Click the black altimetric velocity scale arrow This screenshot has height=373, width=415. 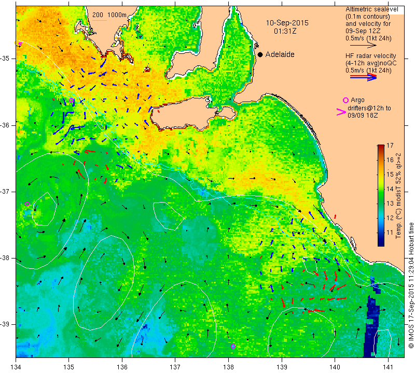pos(363,46)
